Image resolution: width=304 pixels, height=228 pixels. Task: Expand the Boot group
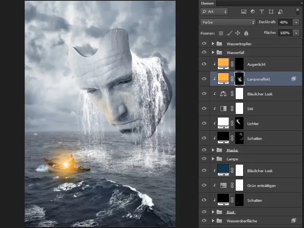tap(213, 212)
